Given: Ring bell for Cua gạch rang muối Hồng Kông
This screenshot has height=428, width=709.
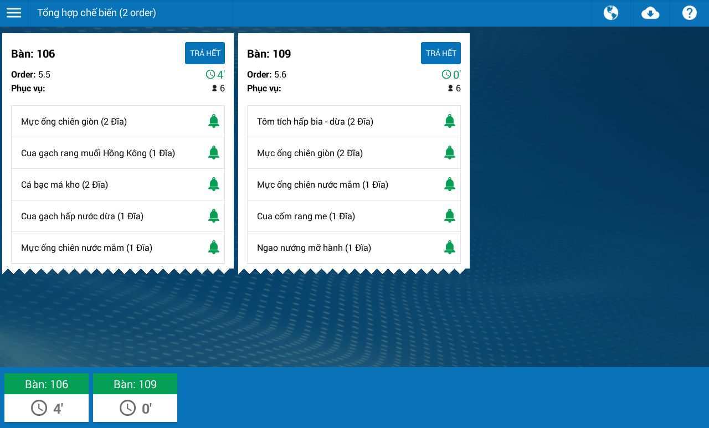Looking at the screenshot, I should pos(214,153).
